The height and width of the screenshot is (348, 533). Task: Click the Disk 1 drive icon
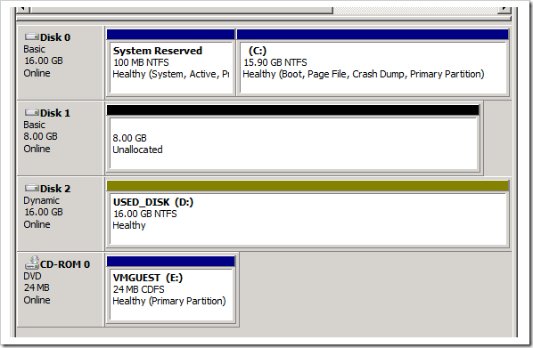31,112
